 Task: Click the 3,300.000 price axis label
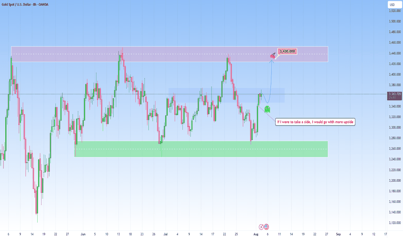coord(395,127)
